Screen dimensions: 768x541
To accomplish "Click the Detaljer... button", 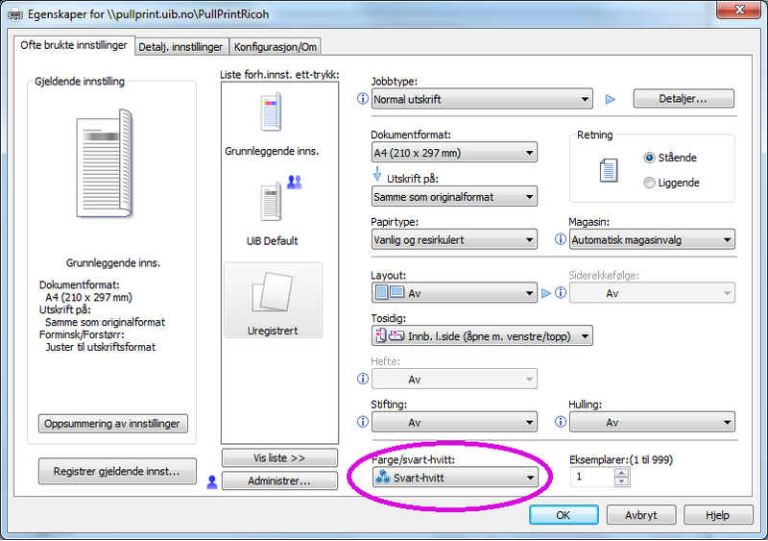I will [683, 98].
